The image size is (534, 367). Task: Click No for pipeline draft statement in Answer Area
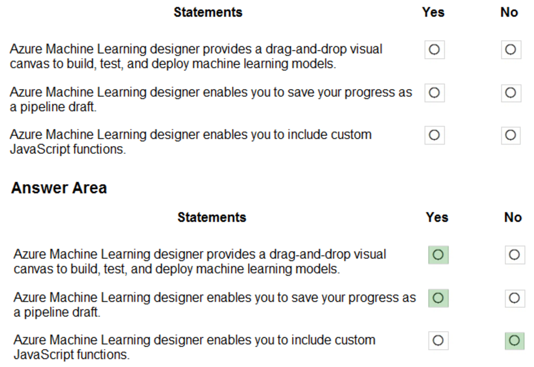[x=514, y=298]
